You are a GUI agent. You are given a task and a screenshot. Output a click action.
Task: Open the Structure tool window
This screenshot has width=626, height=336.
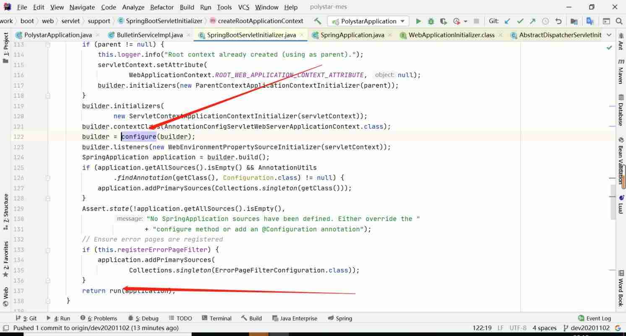(x=6, y=211)
